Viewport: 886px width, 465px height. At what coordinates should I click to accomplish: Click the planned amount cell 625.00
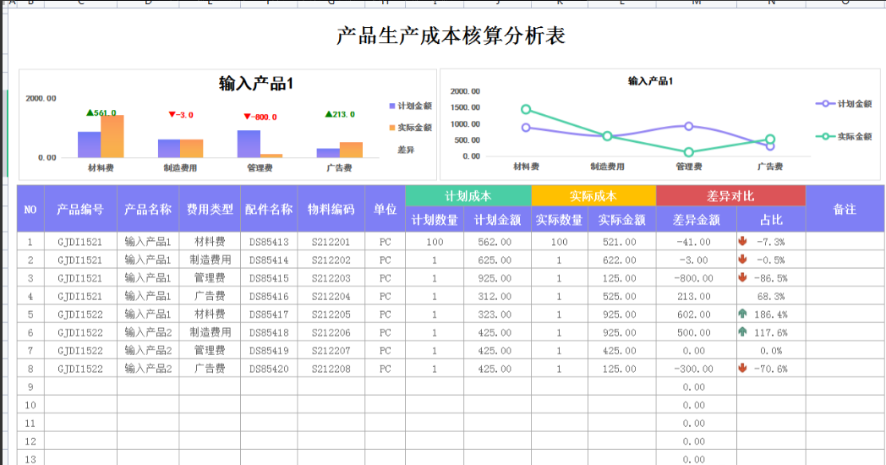(x=497, y=260)
